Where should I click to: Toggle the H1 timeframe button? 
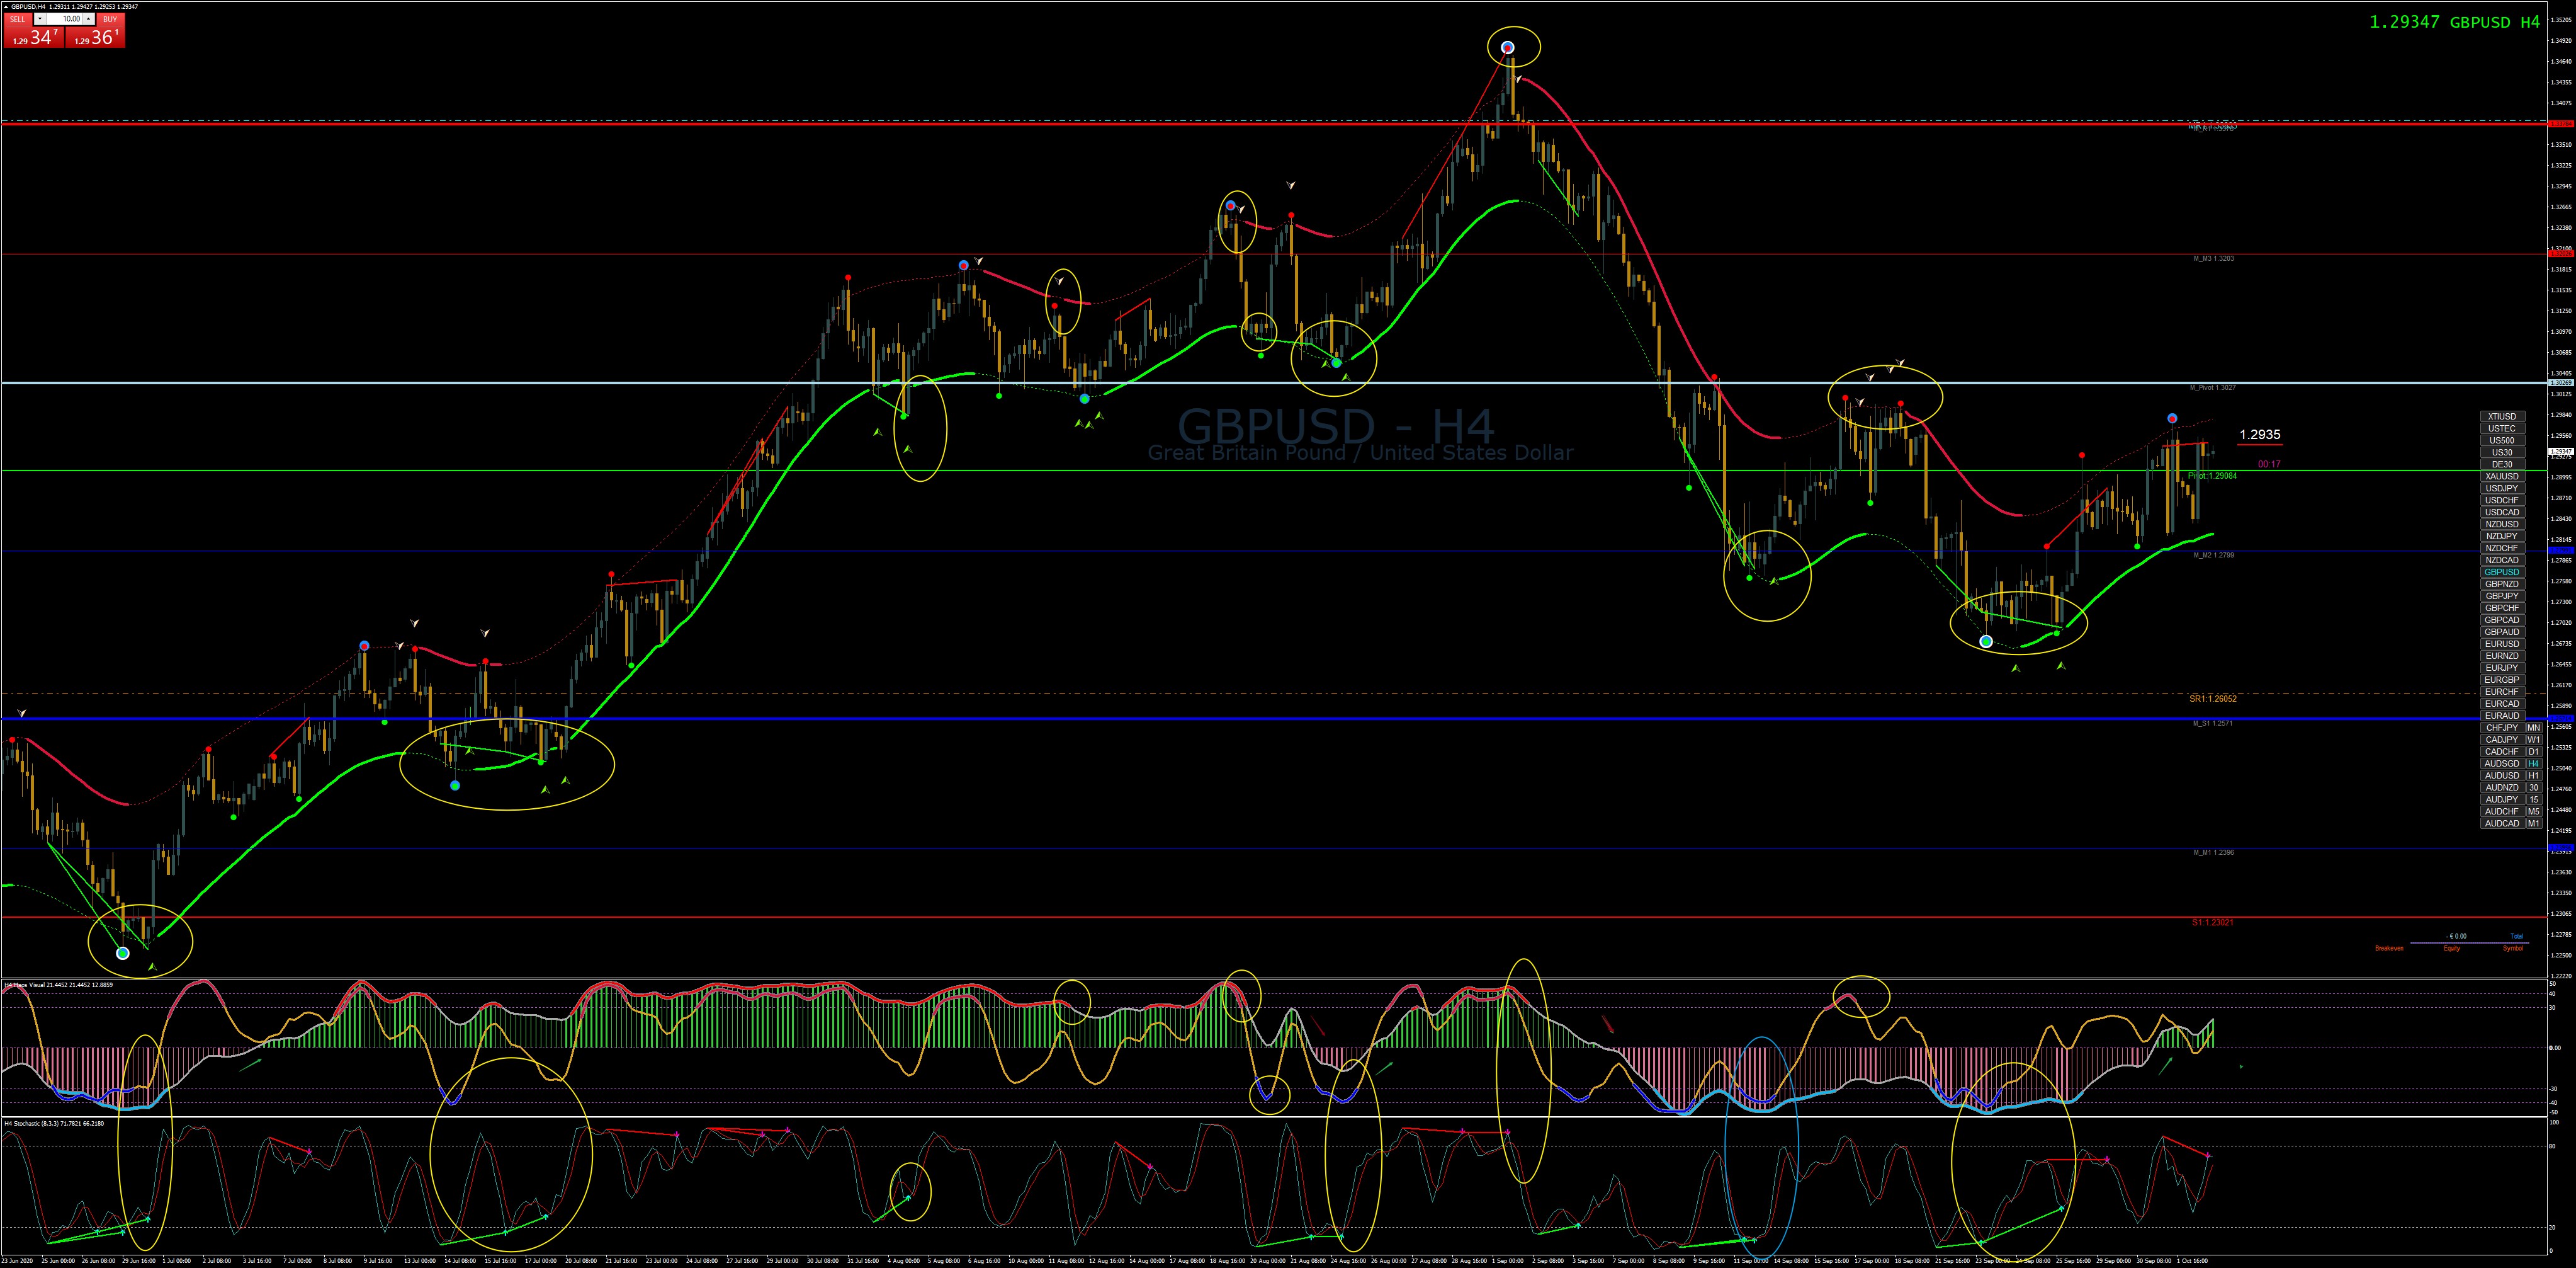2534,775
